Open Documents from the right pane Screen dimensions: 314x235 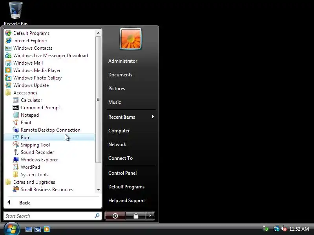point(120,75)
